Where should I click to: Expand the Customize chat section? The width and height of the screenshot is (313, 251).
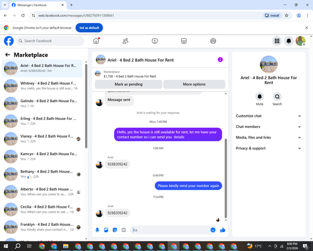pos(269,116)
